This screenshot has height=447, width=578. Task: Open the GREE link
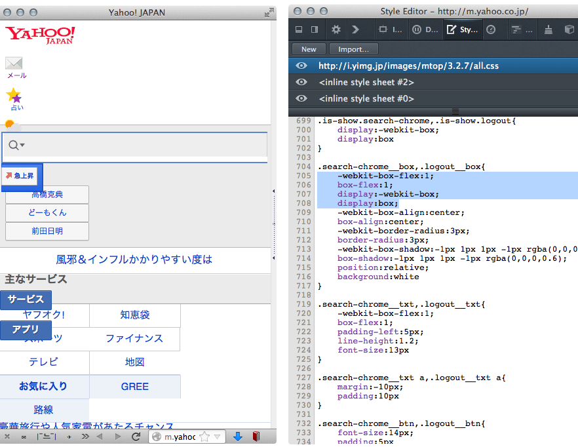pyautogui.click(x=135, y=386)
